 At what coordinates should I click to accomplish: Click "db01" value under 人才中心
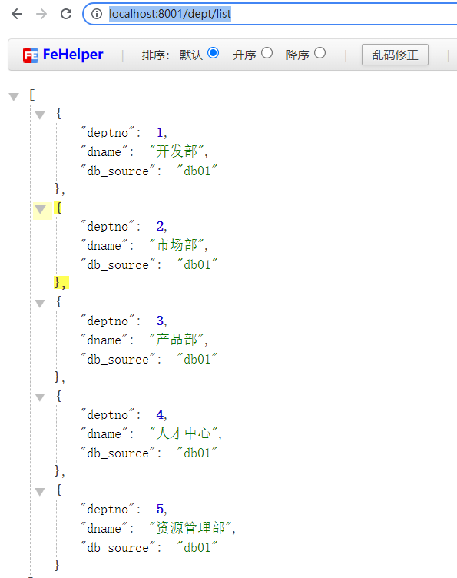[197, 453]
